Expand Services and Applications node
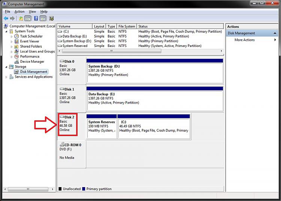This screenshot has width=281, height=201. click(6, 77)
